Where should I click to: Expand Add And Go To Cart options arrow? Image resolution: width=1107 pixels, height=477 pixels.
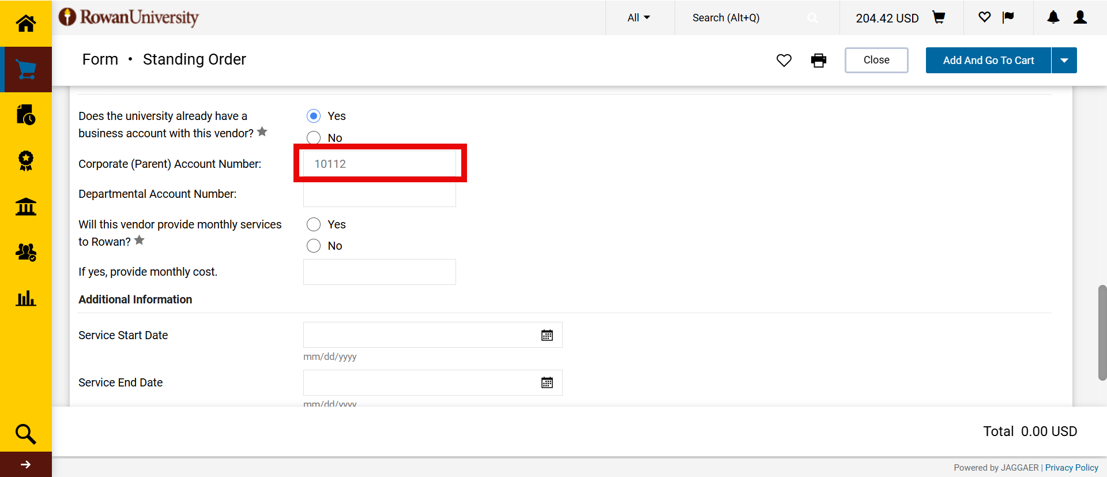pos(1064,61)
